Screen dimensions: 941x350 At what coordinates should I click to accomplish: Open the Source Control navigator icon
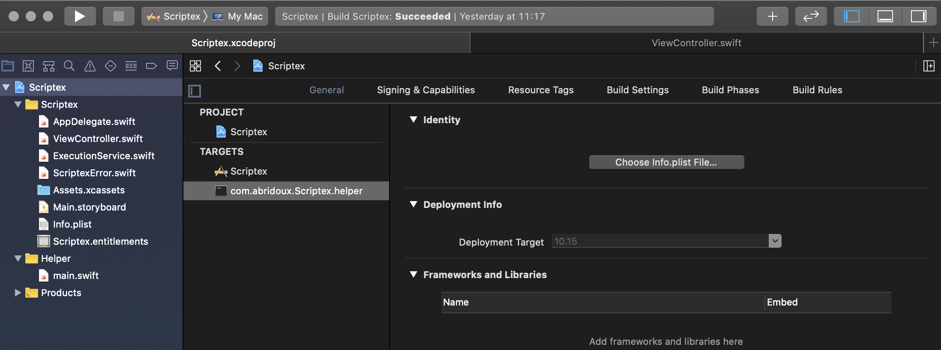tap(28, 66)
